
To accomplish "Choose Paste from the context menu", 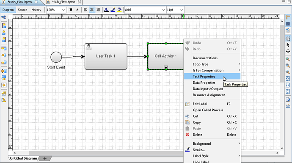I will [x=212, y=128].
